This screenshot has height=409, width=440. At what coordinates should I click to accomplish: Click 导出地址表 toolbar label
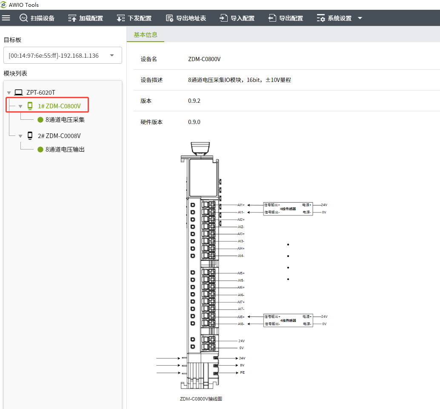pos(191,18)
